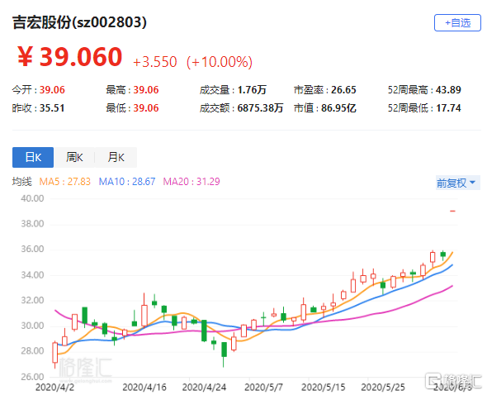This screenshot has height=395, width=487.
Task: Select the 今开 39.06 value
Action: 52,90
